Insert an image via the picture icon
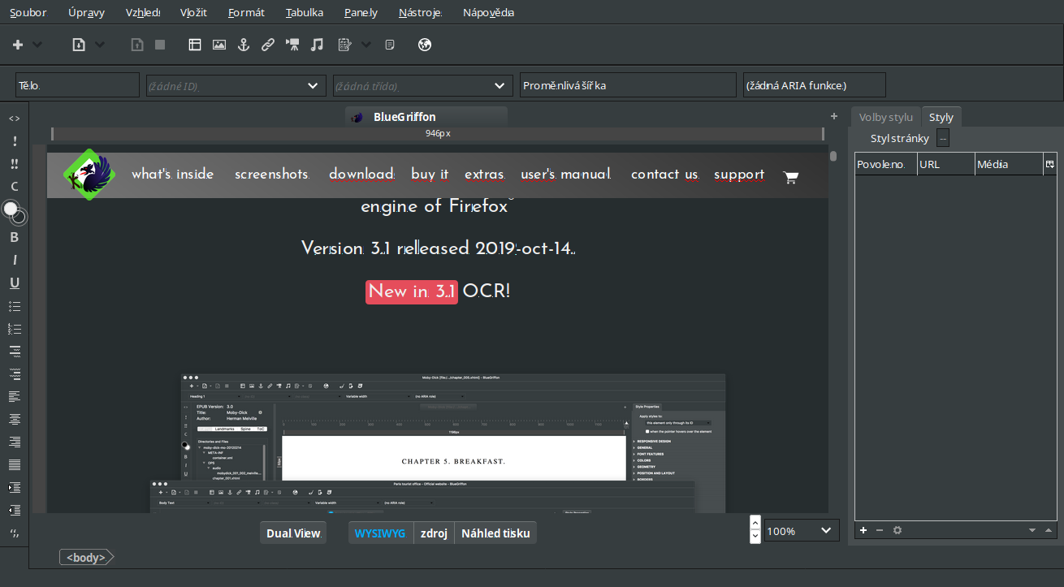Viewport: 1064px width, 587px height. tap(219, 45)
